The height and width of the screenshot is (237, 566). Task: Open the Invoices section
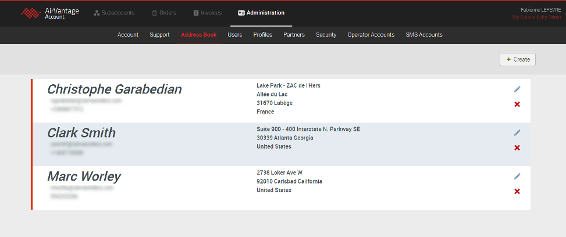pyautogui.click(x=207, y=13)
